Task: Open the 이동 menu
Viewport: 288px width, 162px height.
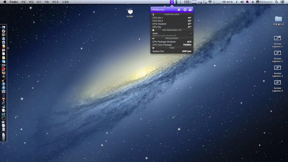Action: coord(47,2)
